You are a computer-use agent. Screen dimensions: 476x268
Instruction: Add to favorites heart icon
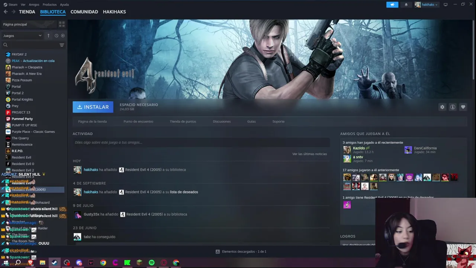[x=463, y=107]
